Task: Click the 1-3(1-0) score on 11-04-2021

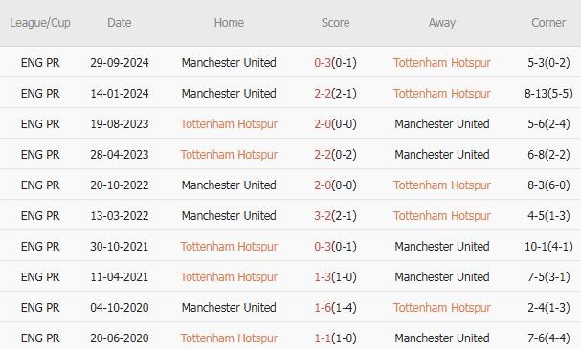Action: point(335,277)
